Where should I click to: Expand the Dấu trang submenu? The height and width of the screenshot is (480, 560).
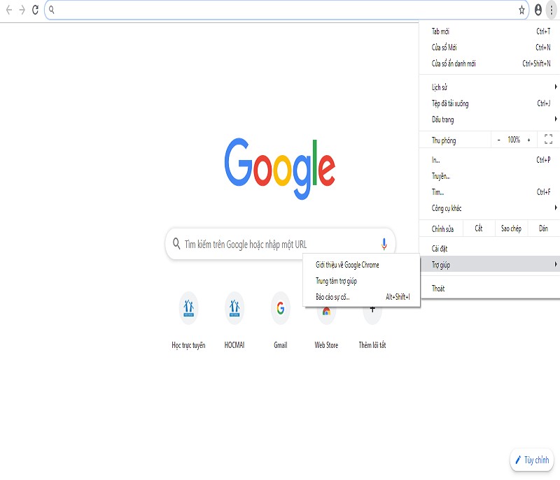489,119
